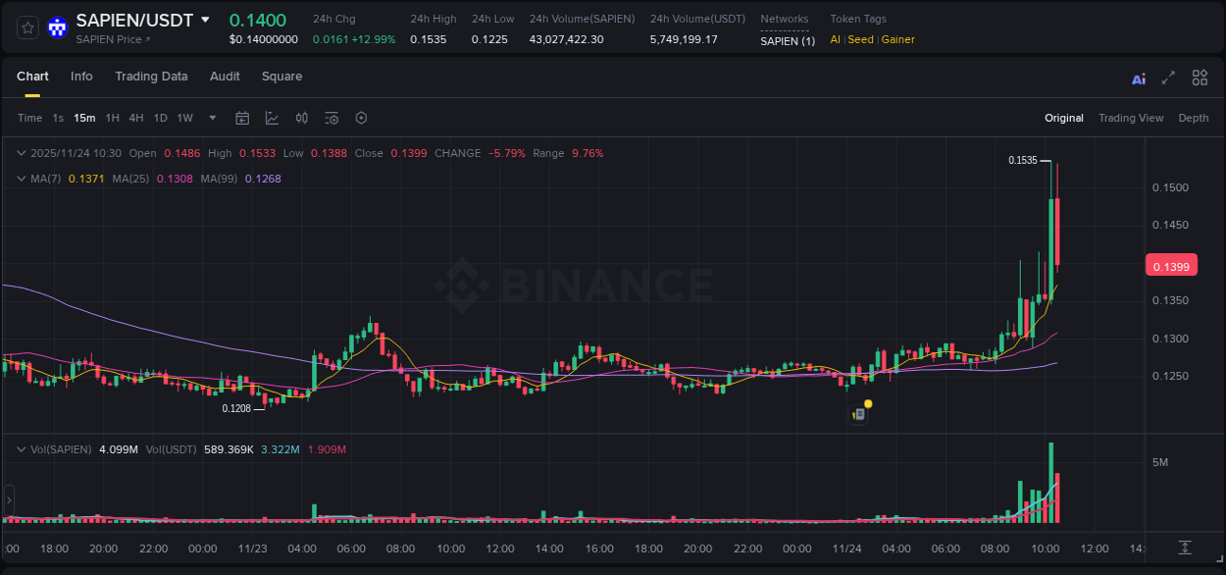Open the SAPIEN/USDT pair dropdown
The width and height of the screenshot is (1226, 575).
tap(204, 19)
